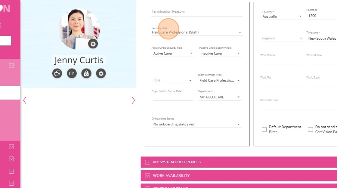The height and width of the screenshot is (188, 337).
Task: Click the sidebar search box
Action: pos(5,41)
